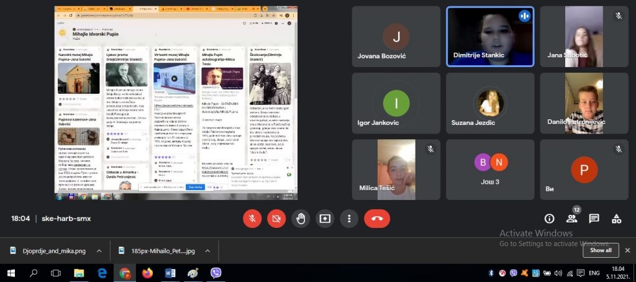The image size is (636, 282).
Task: Click the present screen icon
Action: tap(325, 218)
